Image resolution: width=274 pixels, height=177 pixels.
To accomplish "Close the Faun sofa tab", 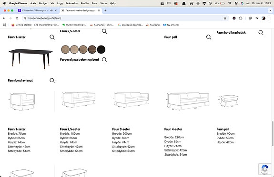I will point(99,10).
